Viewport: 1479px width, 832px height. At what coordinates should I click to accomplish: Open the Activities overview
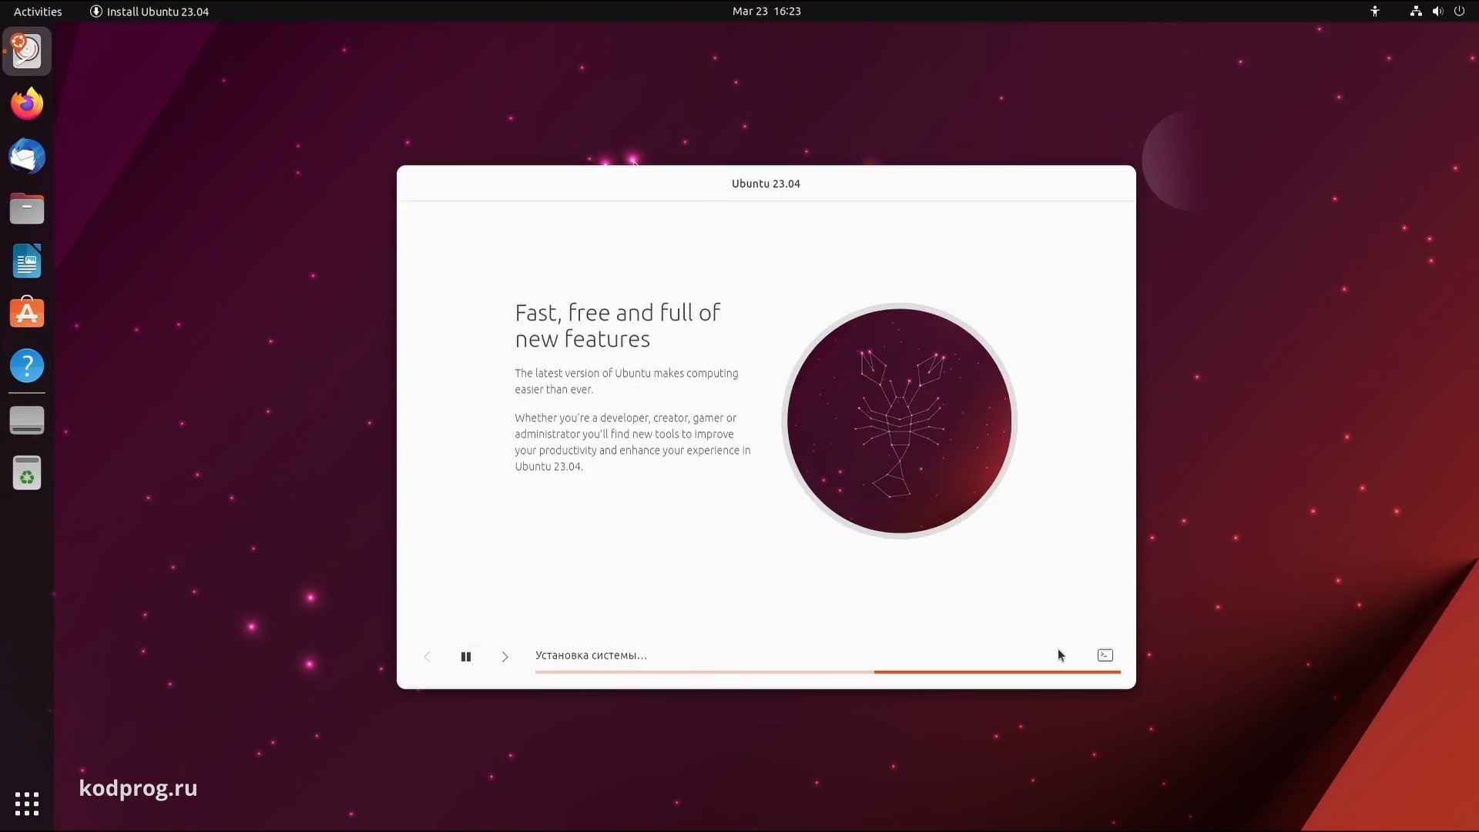(38, 12)
